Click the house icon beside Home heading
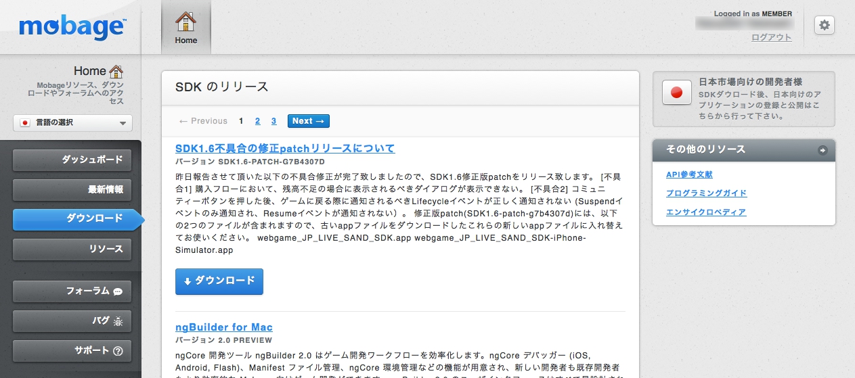This screenshot has height=378, width=855. coord(116,71)
